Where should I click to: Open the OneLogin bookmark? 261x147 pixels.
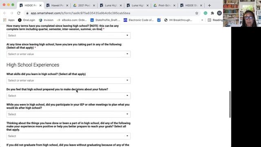(27, 20)
